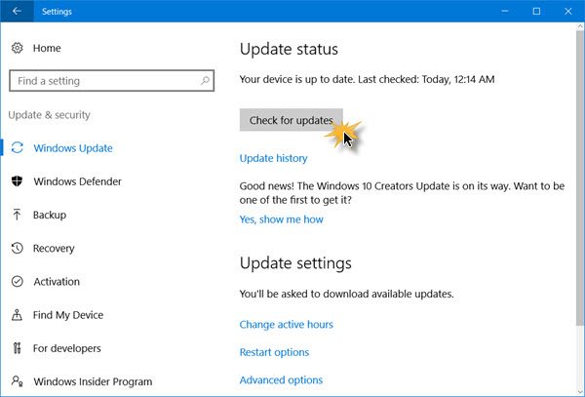Click the Recovery clock icon
The height and width of the screenshot is (397, 585).
click(x=18, y=248)
